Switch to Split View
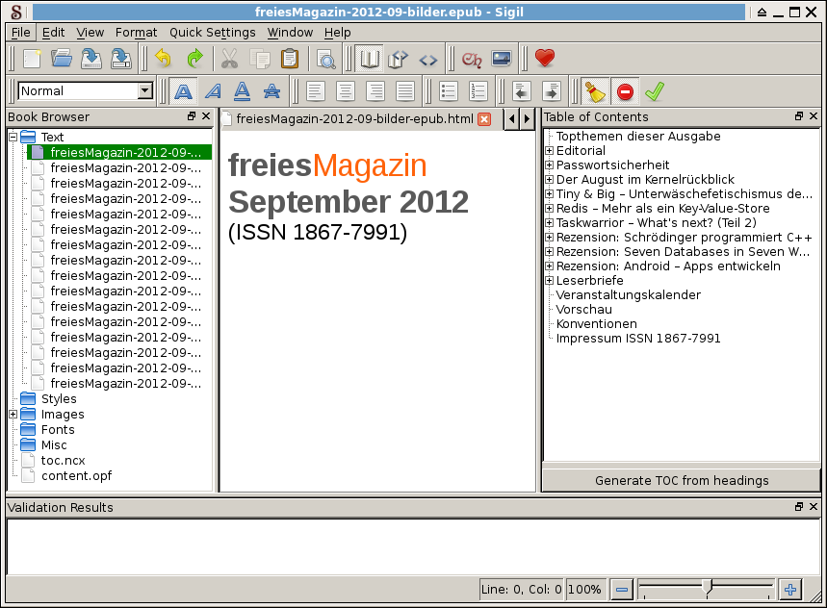Screen dimensions: 827x608 click(x=399, y=59)
